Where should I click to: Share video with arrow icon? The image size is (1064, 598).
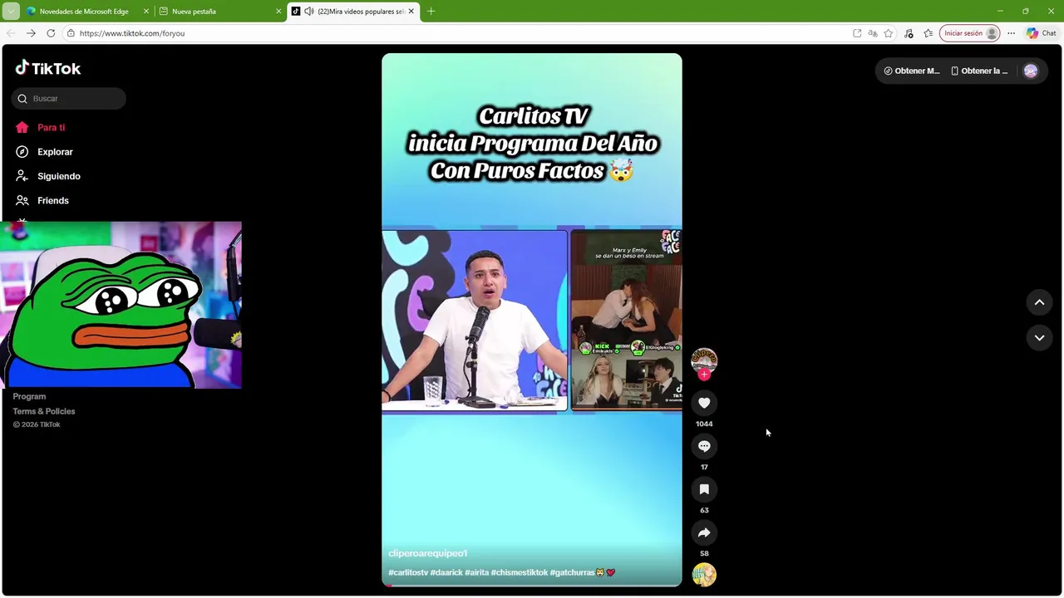704,532
